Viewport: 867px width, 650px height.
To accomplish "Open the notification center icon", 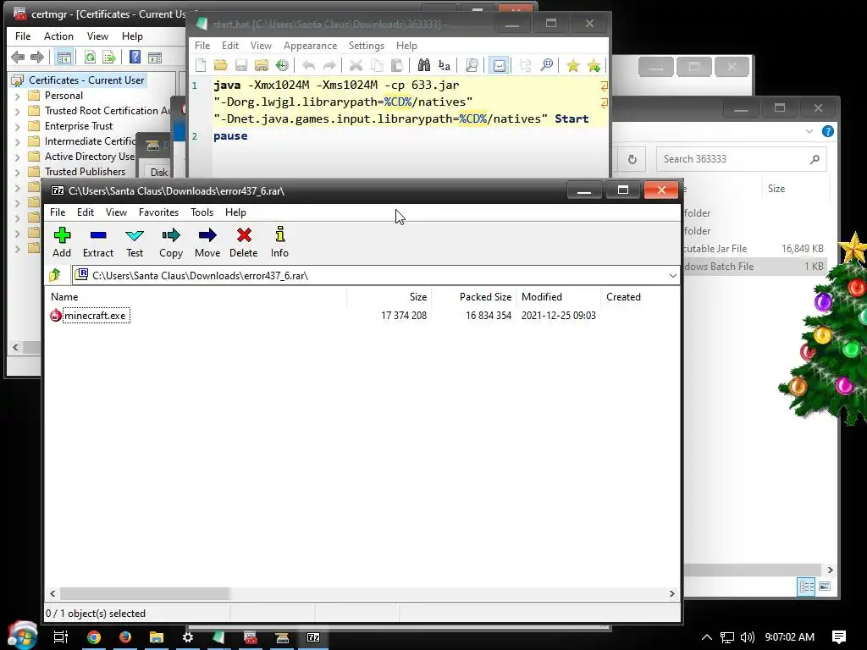I will click(839, 637).
